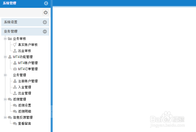Open 出金管理 page
Image resolution: width=196 pixels, height=132 pixels.
click(x=25, y=93)
